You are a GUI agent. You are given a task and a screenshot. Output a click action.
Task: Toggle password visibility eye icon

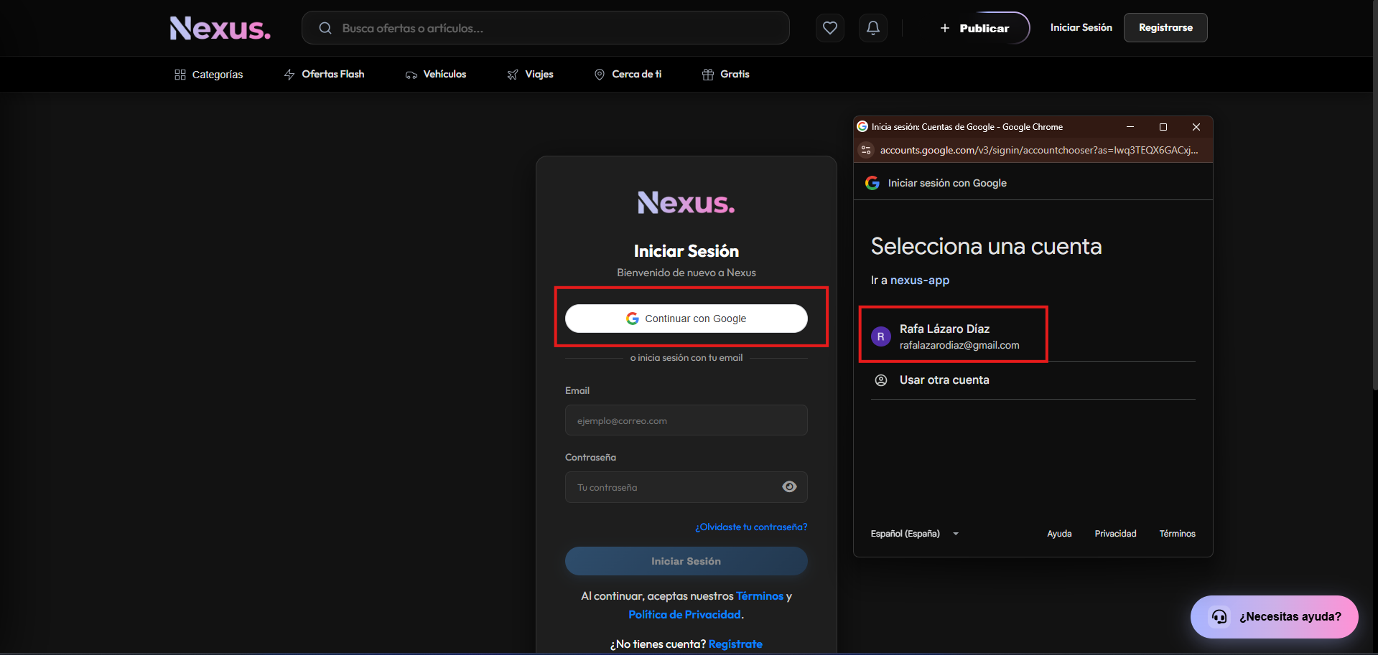pyautogui.click(x=789, y=487)
